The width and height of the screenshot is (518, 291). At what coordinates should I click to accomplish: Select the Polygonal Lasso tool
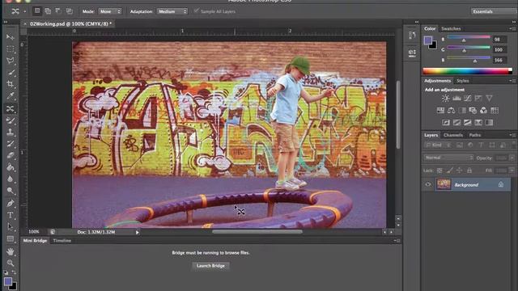(x=11, y=61)
